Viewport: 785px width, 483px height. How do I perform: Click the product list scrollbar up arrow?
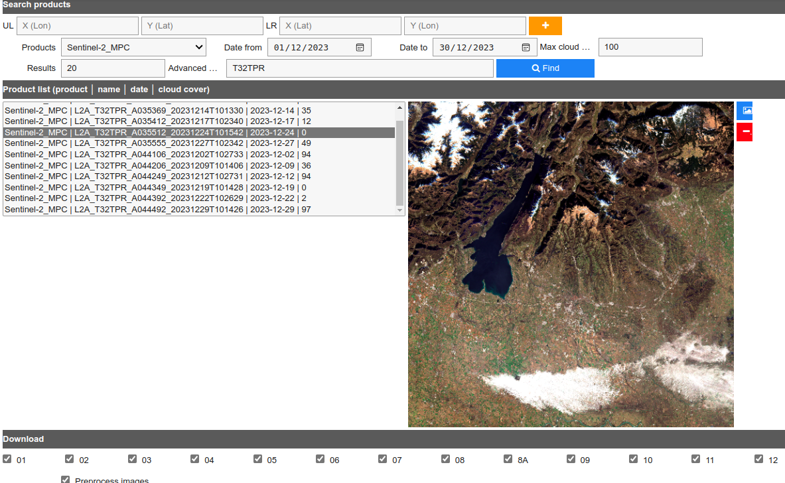[399, 107]
